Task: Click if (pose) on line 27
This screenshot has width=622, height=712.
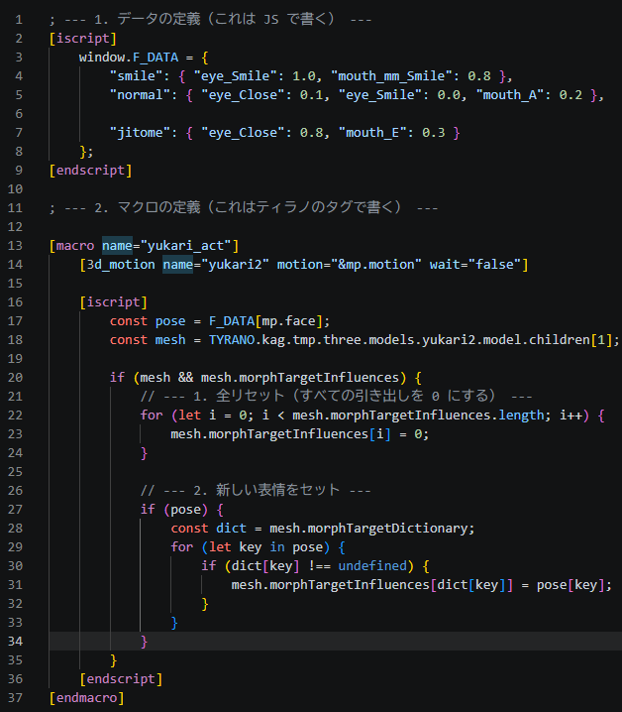Action: [174, 510]
